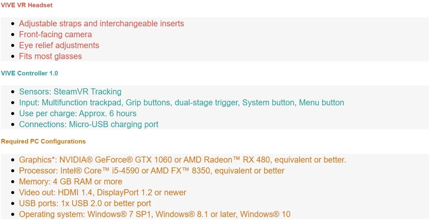Click bullet point beside Front-facing camera
Screen dimensions: 431x221
pyautogui.click(x=13, y=35)
